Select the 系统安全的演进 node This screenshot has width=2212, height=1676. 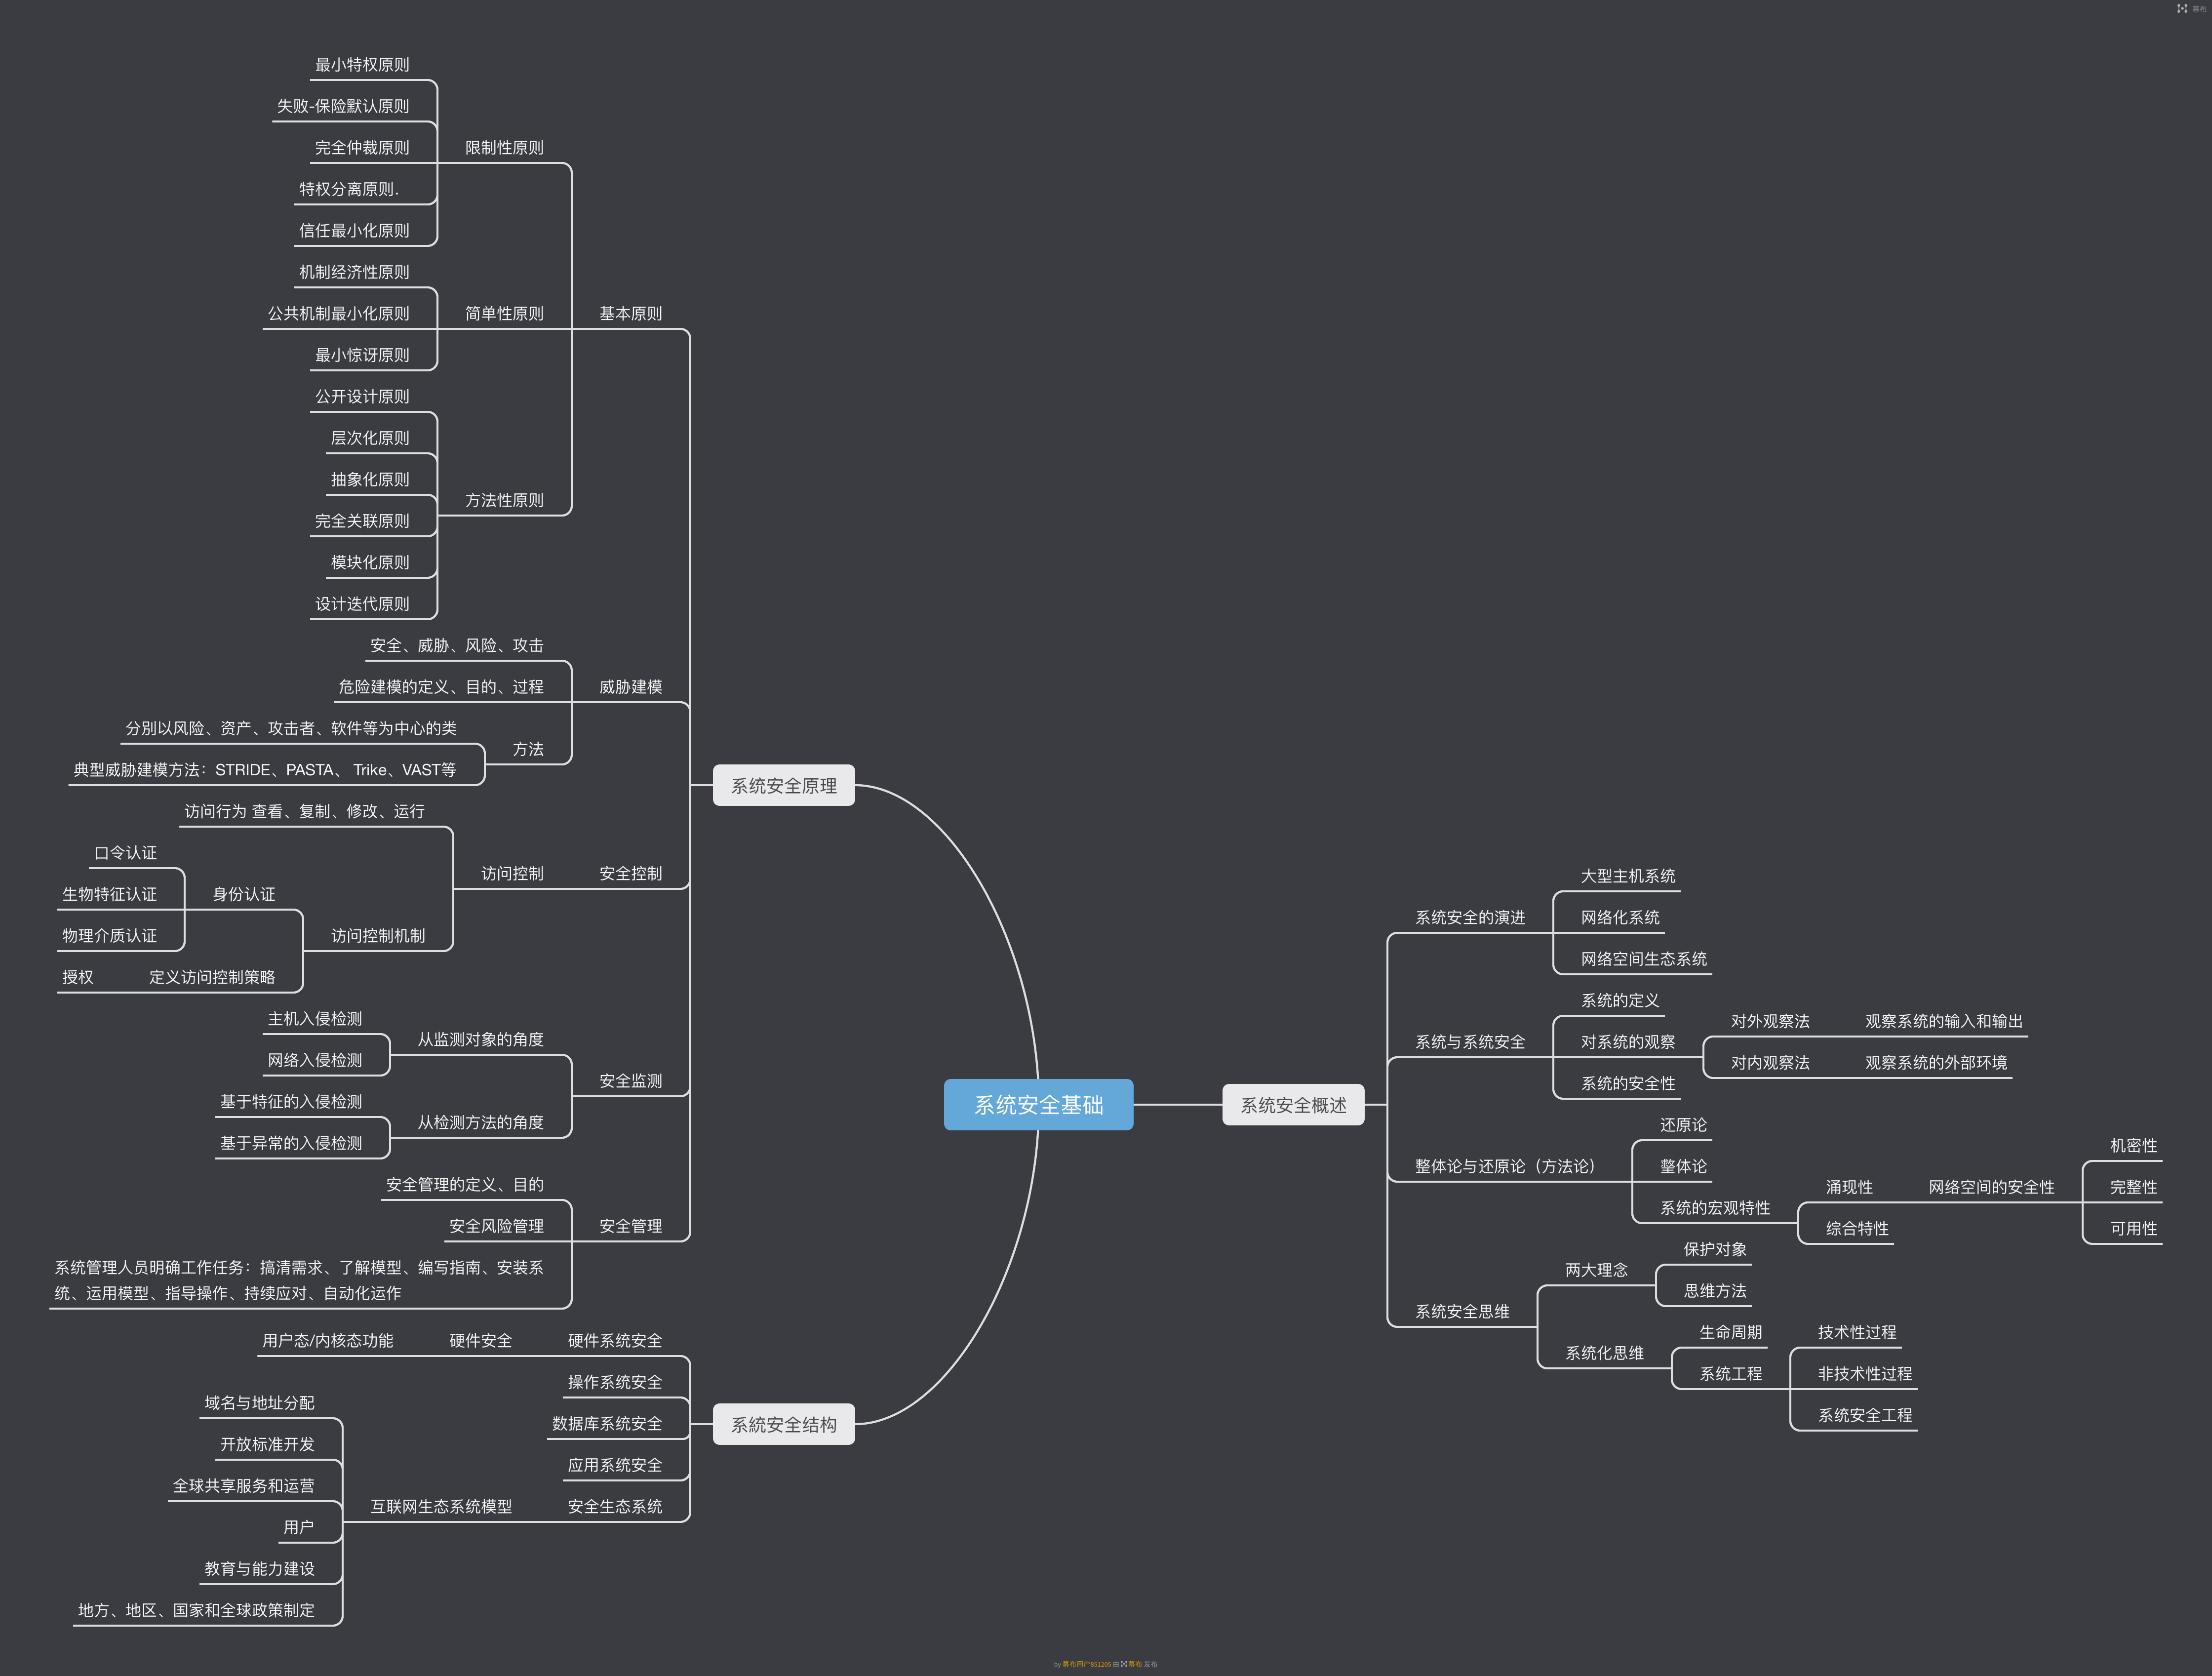pyautogui.click(x=1469, y=917)
